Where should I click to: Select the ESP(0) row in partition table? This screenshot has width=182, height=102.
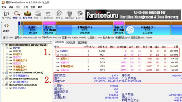[118, 51]
